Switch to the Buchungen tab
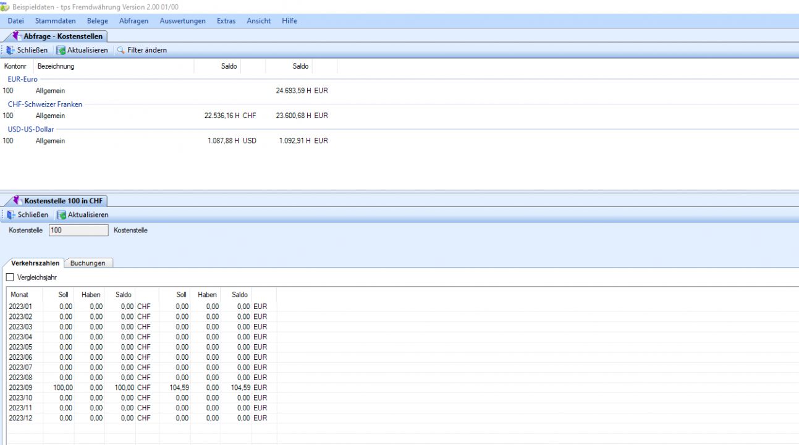The image size is (799, 445). (x=88, y=263)
